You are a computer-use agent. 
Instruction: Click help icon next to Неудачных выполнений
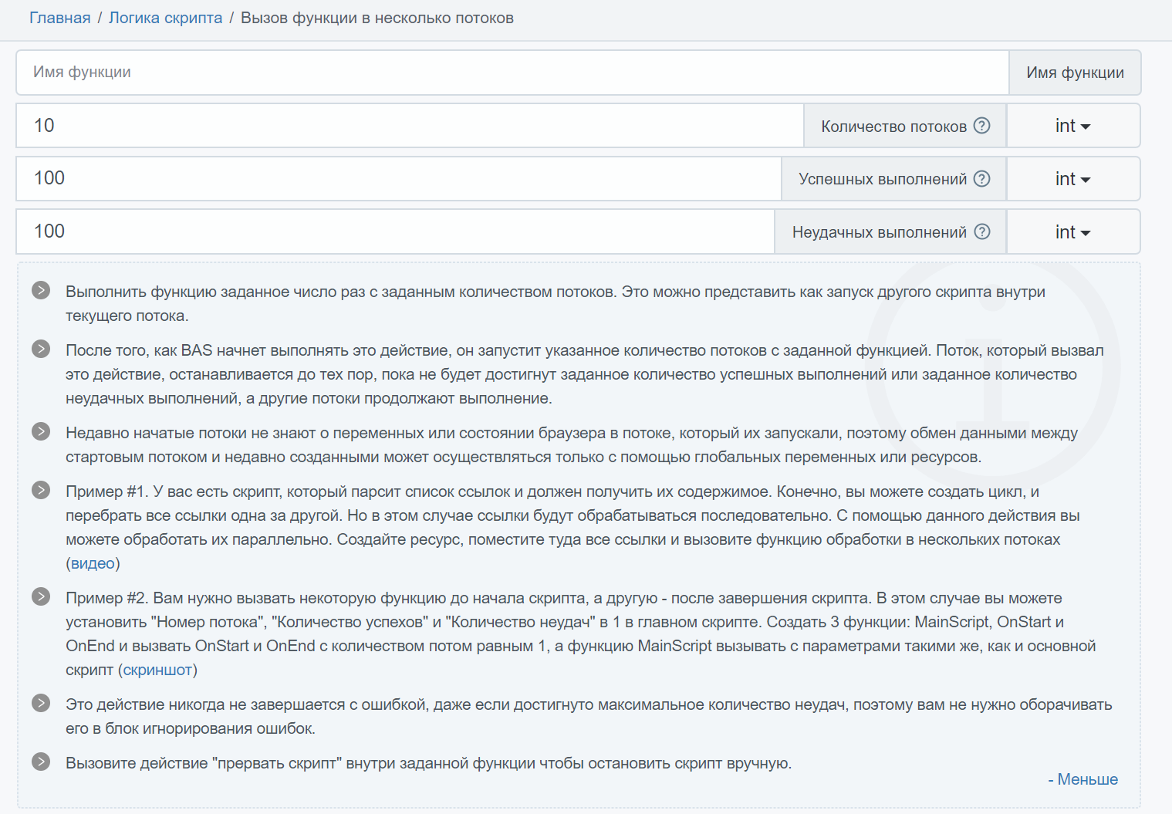(981, 231)
